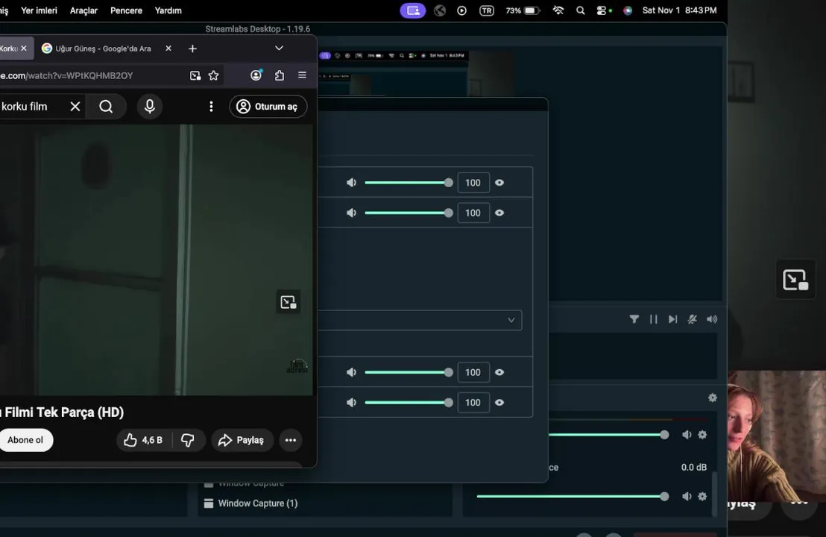Open YouTube settings three-dot menu

[x=211, y=107]
